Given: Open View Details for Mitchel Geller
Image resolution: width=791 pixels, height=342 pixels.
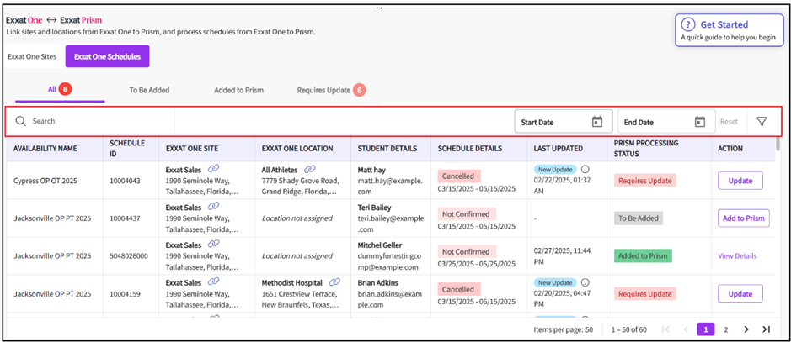Looking at the screenshot, I should (737, 256).
